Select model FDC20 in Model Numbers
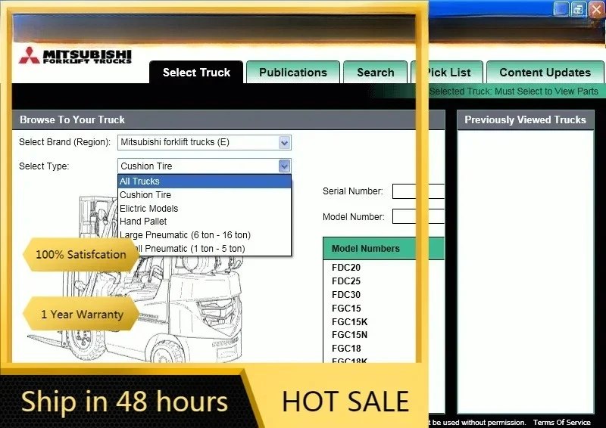Screen dimensions: 606x428 click(x=346, y=268)
